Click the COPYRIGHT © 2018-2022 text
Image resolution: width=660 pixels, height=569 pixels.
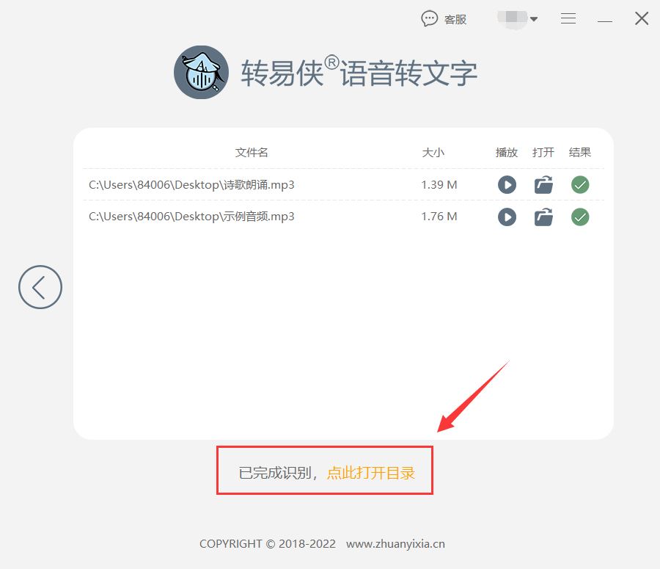[268, 544]
